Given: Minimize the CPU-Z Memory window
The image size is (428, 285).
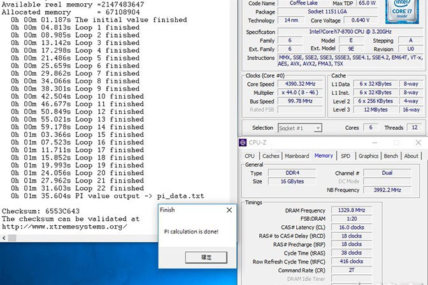Looking at the screenshot, I should [x=374, y=142].
